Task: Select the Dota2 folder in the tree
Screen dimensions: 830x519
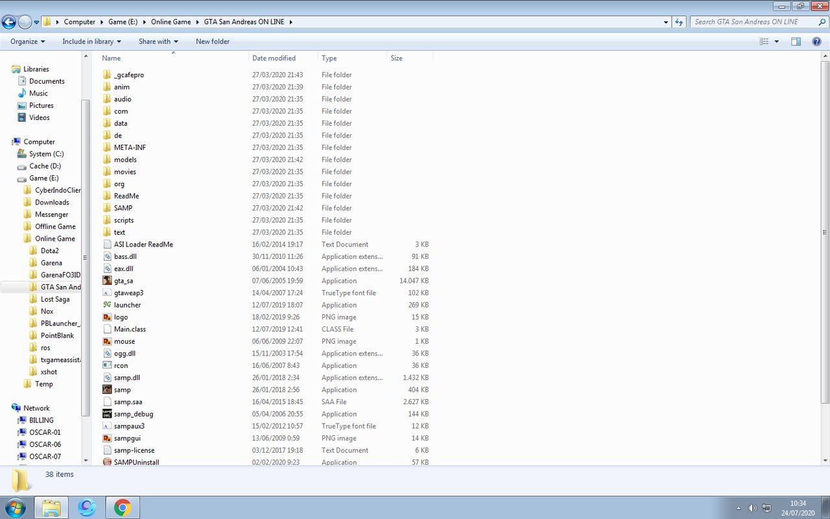Action: coord(49,251)
